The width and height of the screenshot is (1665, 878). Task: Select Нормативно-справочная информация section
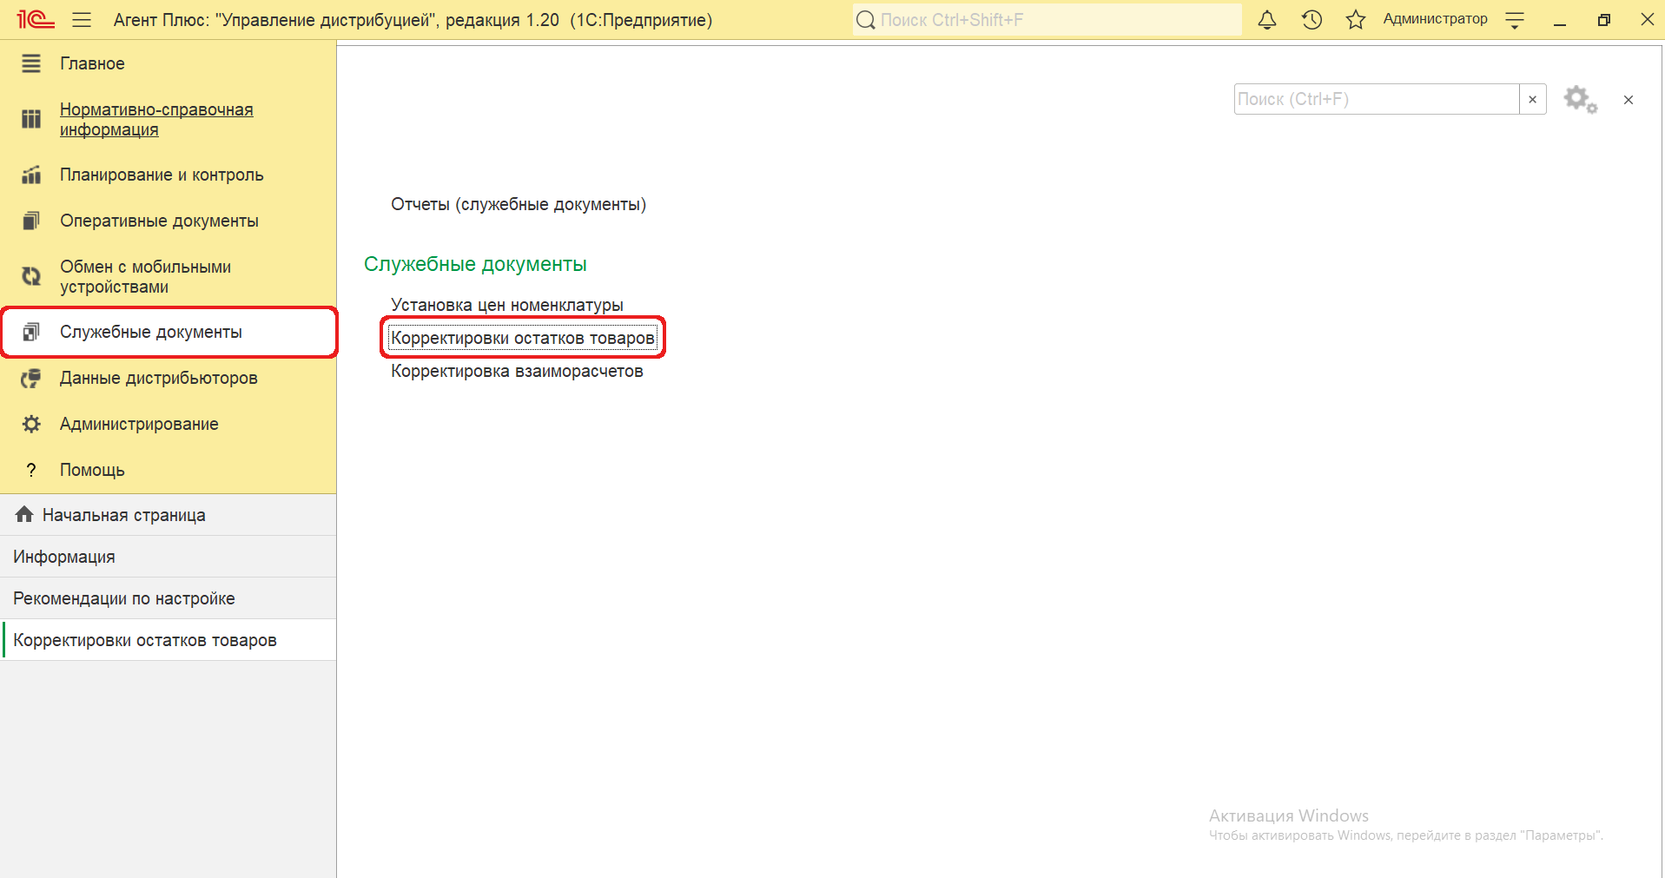click(x=156, y=120)
